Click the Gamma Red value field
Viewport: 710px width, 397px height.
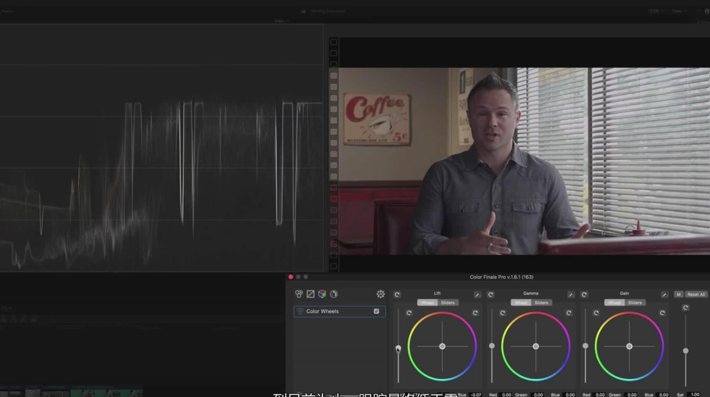506,395
